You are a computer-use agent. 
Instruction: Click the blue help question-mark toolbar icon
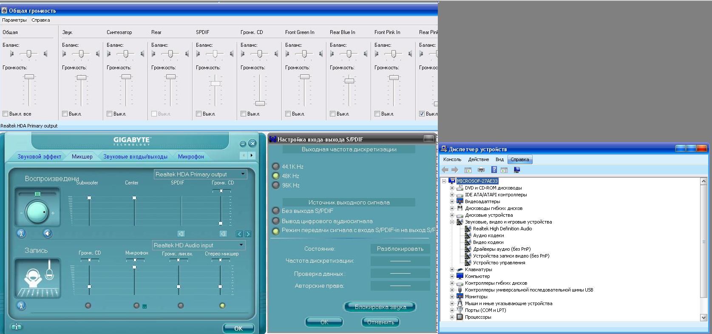(x=494, y=170)
